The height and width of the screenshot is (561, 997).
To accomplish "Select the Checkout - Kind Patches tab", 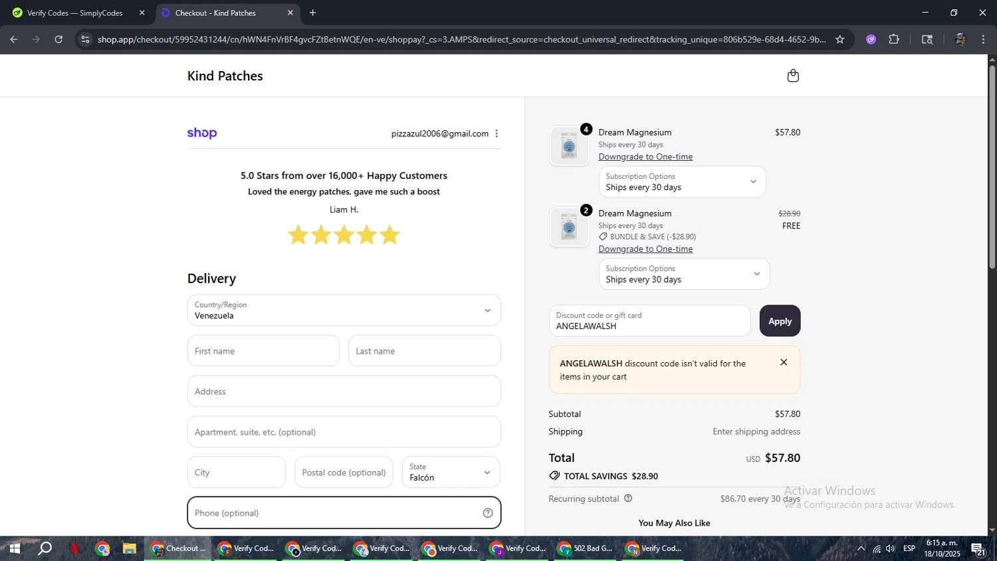I will click(x=227, y=13).
